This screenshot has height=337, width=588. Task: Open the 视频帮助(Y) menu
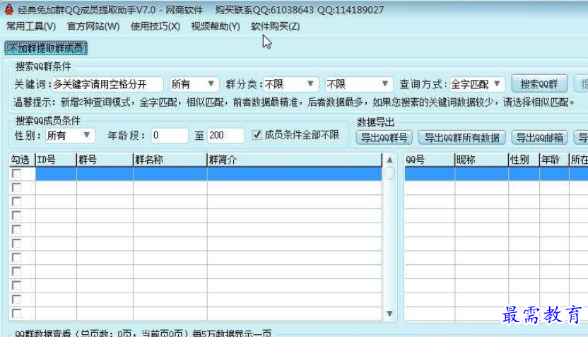pyautogui.click(x=216, y=26)
